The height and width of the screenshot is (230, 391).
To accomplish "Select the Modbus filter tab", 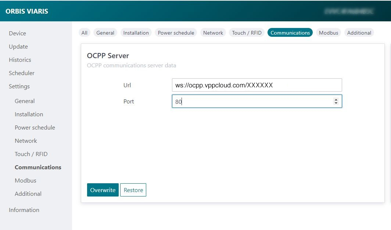I will [328, 33].
